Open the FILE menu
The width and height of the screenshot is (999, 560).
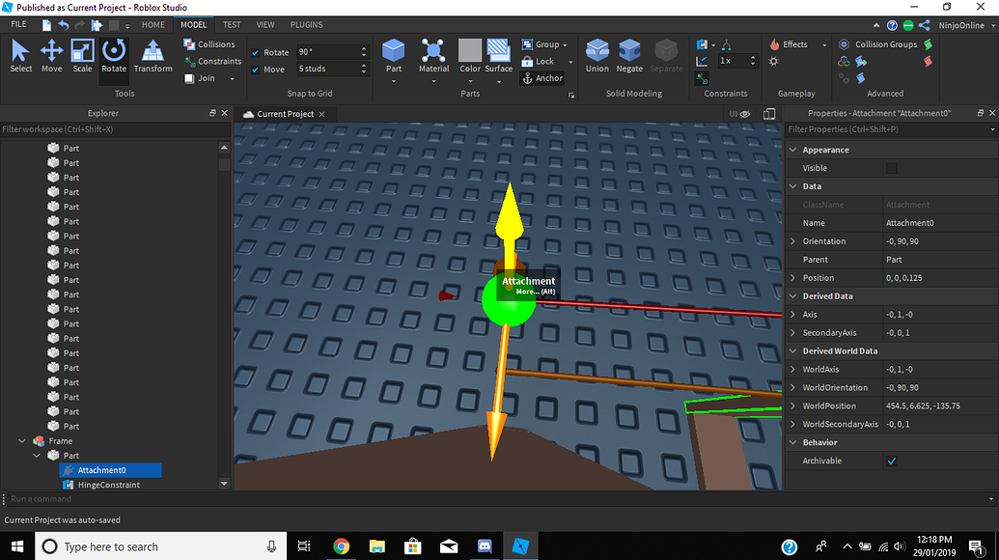pos(17,24)
